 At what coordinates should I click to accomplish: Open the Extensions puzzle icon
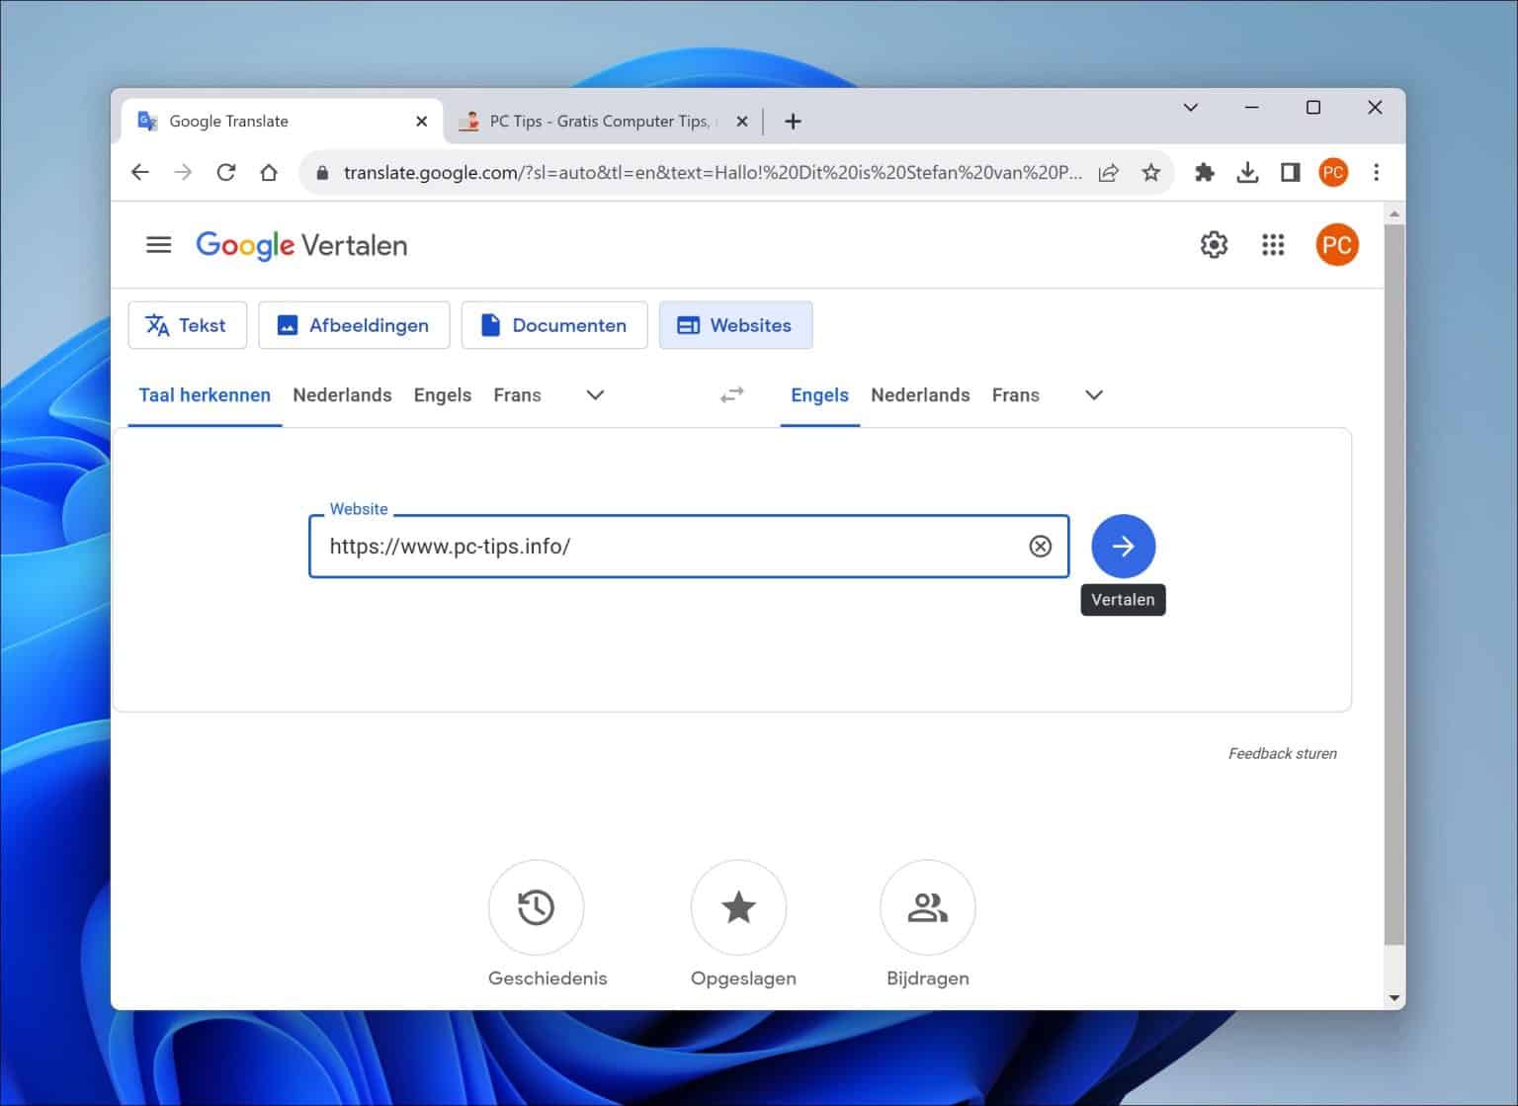click(x=1204, y=172)
